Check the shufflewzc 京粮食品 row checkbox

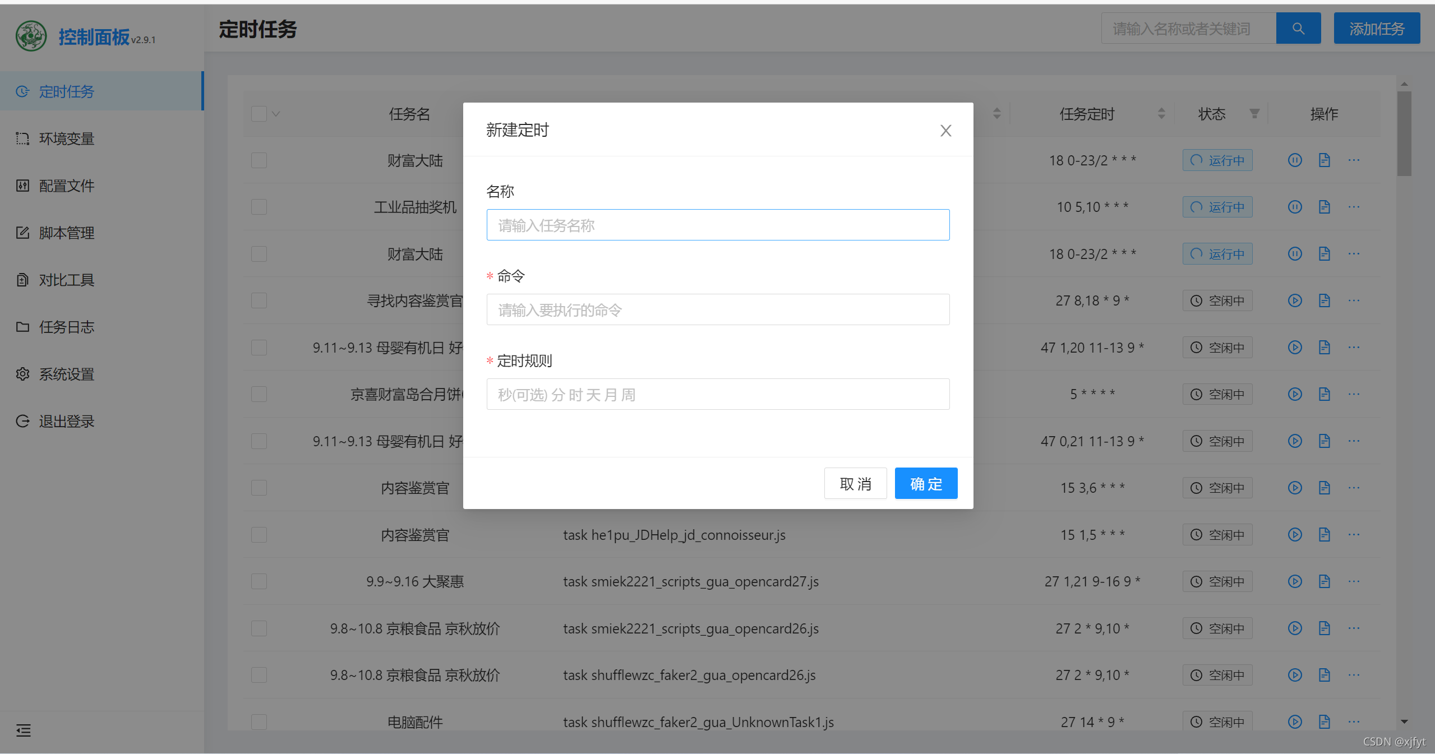259,675
